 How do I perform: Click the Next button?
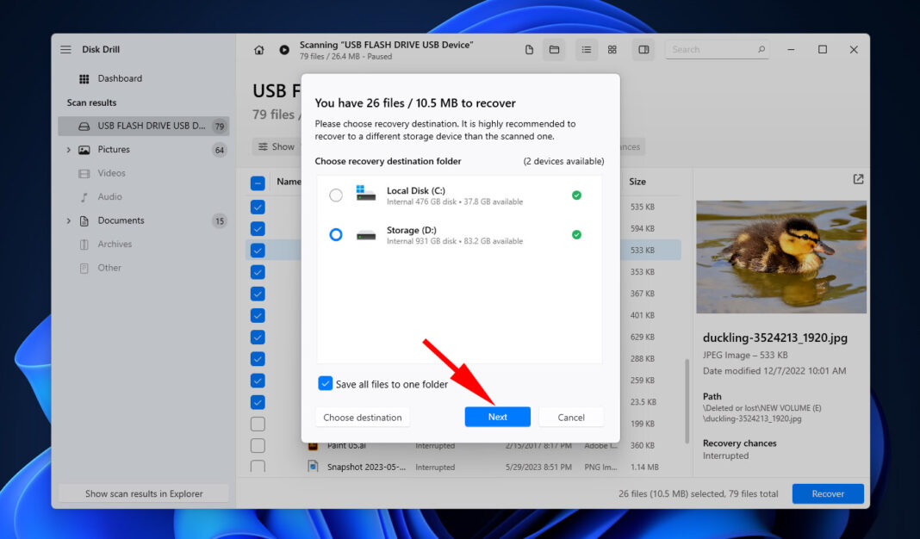(x=498, y=417)
